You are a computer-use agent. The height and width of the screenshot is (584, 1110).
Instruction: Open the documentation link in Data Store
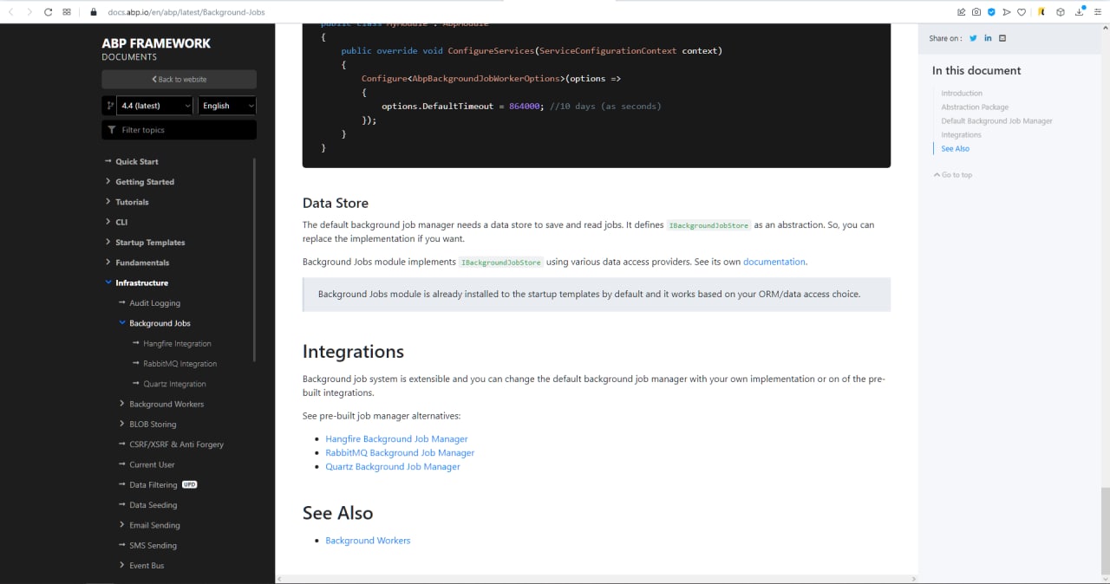coord(774,262)
